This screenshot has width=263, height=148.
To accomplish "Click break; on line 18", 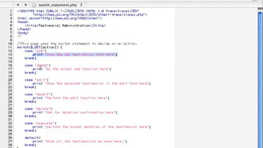I will 30,73.
